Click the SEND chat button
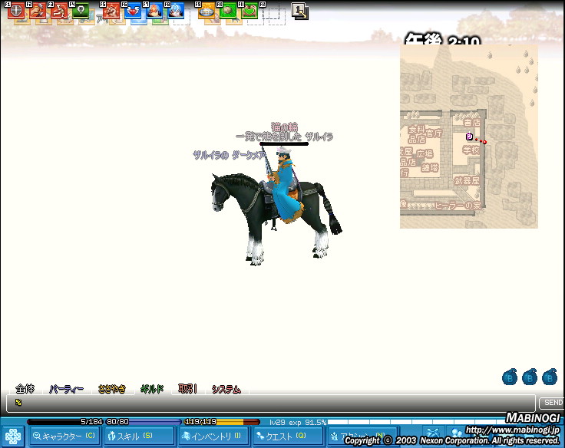The width and height of the screenshot is (565, 448). click(x=553, y=403)
